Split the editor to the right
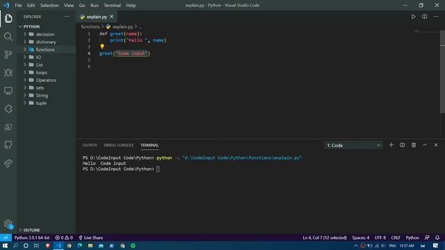The height and width of the screenshot is (250, 445). point(425,17)
